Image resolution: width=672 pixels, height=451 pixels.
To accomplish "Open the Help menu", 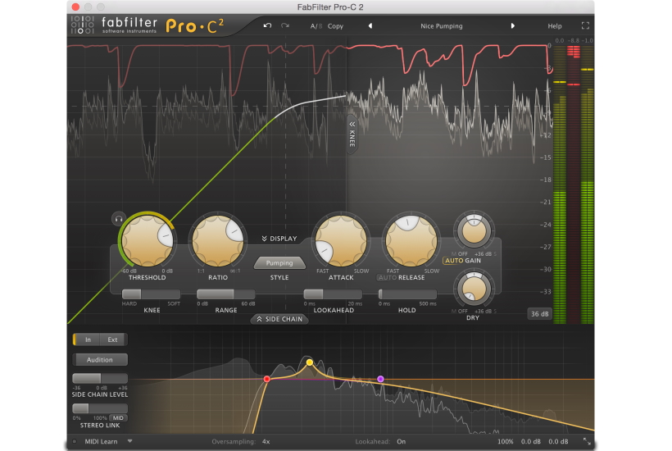I will coord(555,26).
